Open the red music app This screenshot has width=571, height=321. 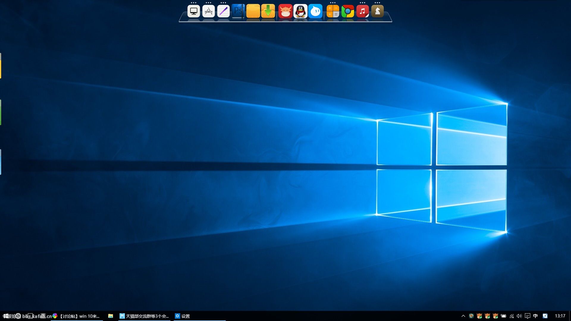(x=363, y=11)
